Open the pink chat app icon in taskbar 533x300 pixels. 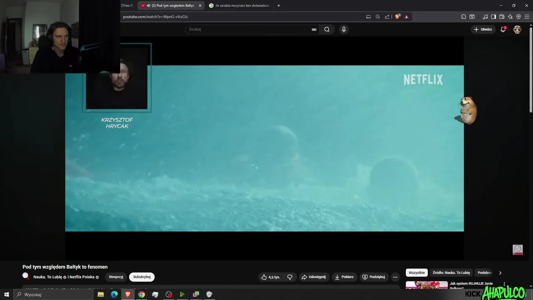pyautogui.click(x=196, y=295)
